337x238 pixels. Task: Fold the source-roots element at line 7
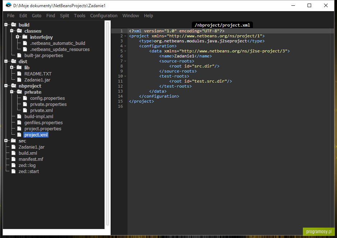pos(125,61)
